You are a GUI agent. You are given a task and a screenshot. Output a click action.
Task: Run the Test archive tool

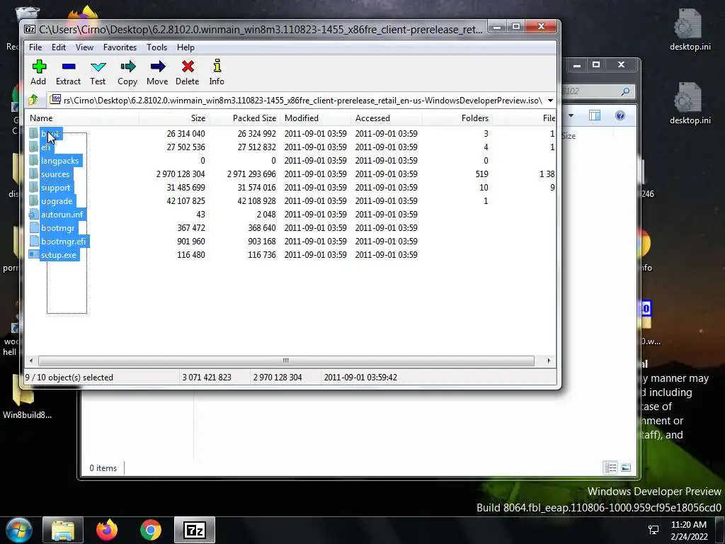[98, 72]
